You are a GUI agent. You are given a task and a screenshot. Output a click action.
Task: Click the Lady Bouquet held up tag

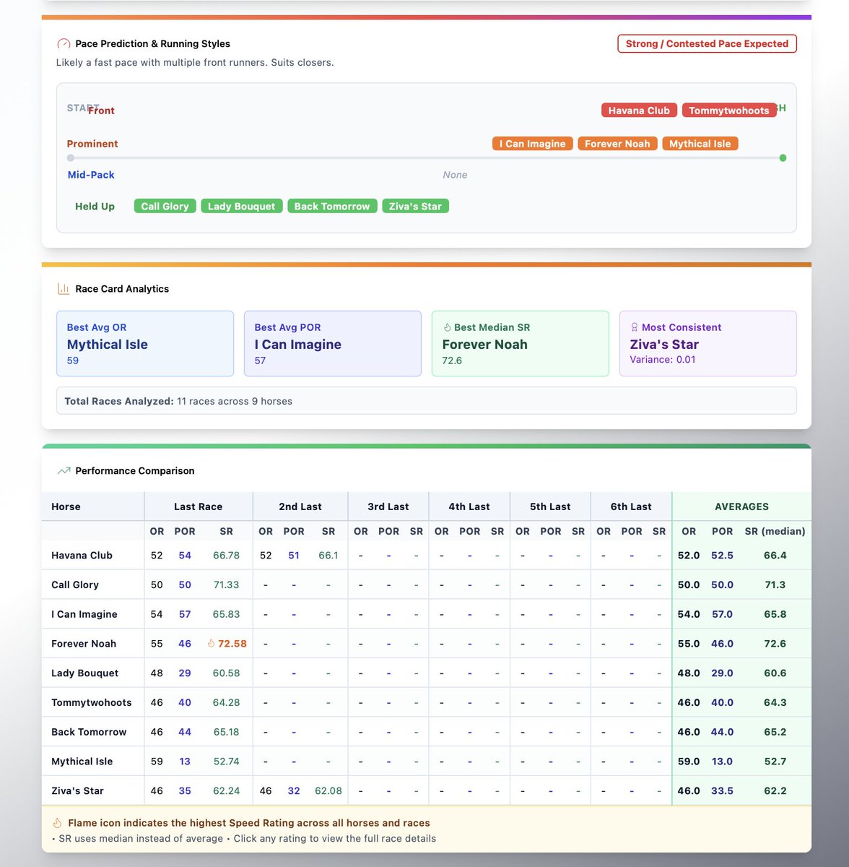[x=241, y=207]
